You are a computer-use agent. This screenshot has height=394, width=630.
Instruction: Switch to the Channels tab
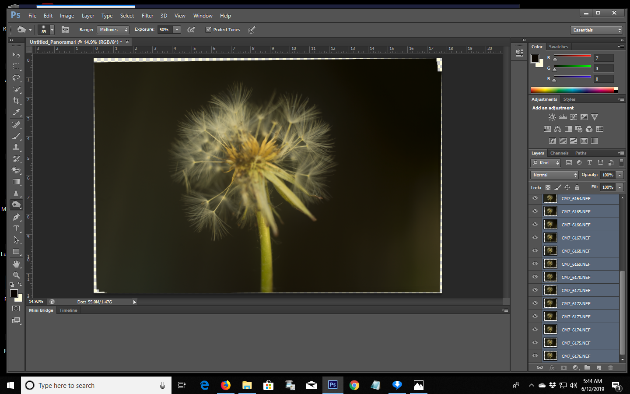click(x=559, y=153)
